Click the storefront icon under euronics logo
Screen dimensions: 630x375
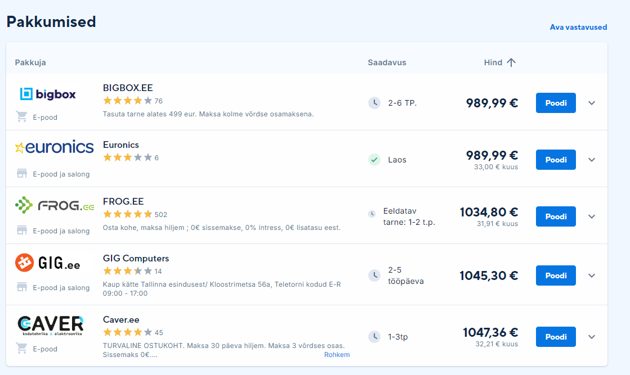tap(22, 174)
